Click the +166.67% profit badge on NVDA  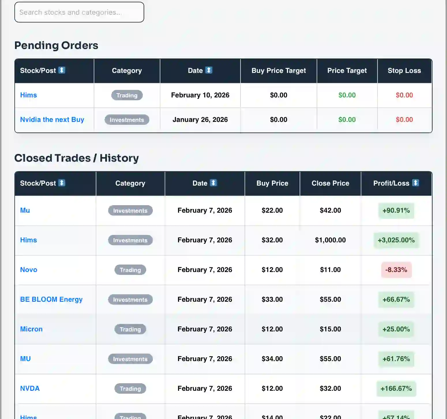pos(396,388)
